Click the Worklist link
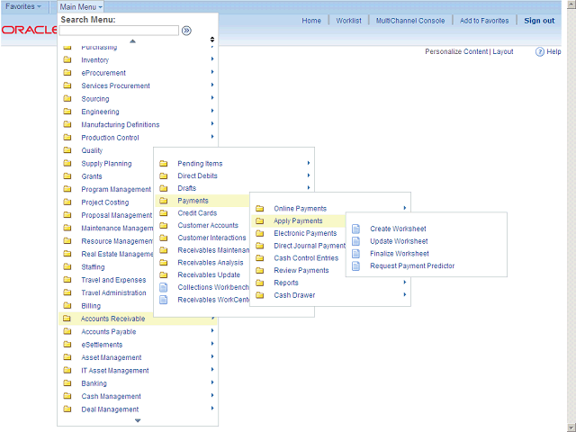The width and height of the screenshot is (576, 432). [x=348, y=21]
